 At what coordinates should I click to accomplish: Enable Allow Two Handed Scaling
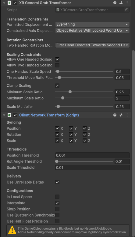[x=57, y=65]
